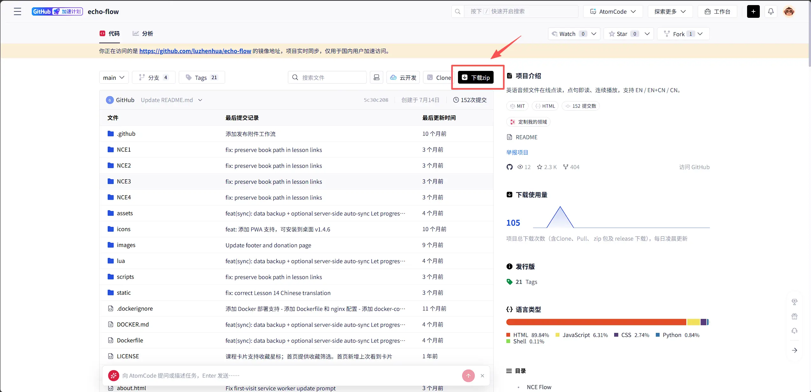
Task: Open the Tags 21 list
Action: coord(202,78)
